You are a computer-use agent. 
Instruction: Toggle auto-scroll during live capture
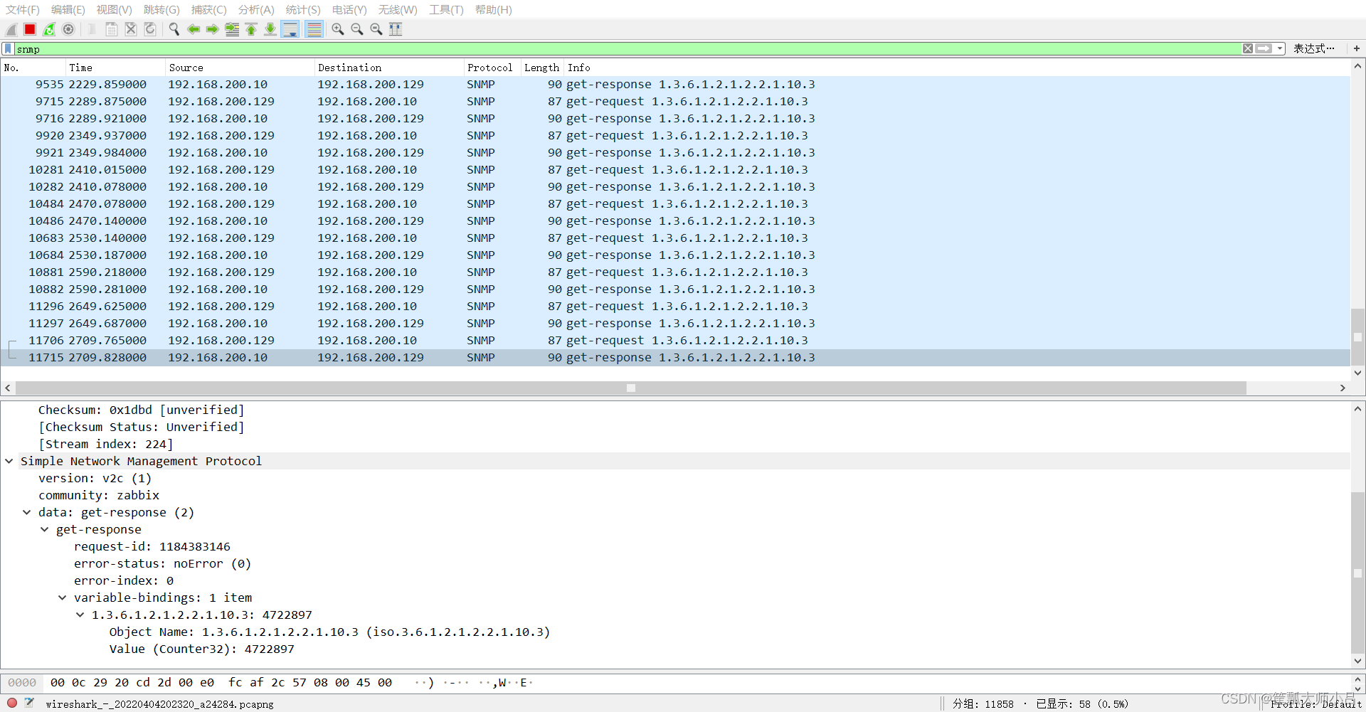click(x=290, y=29)
